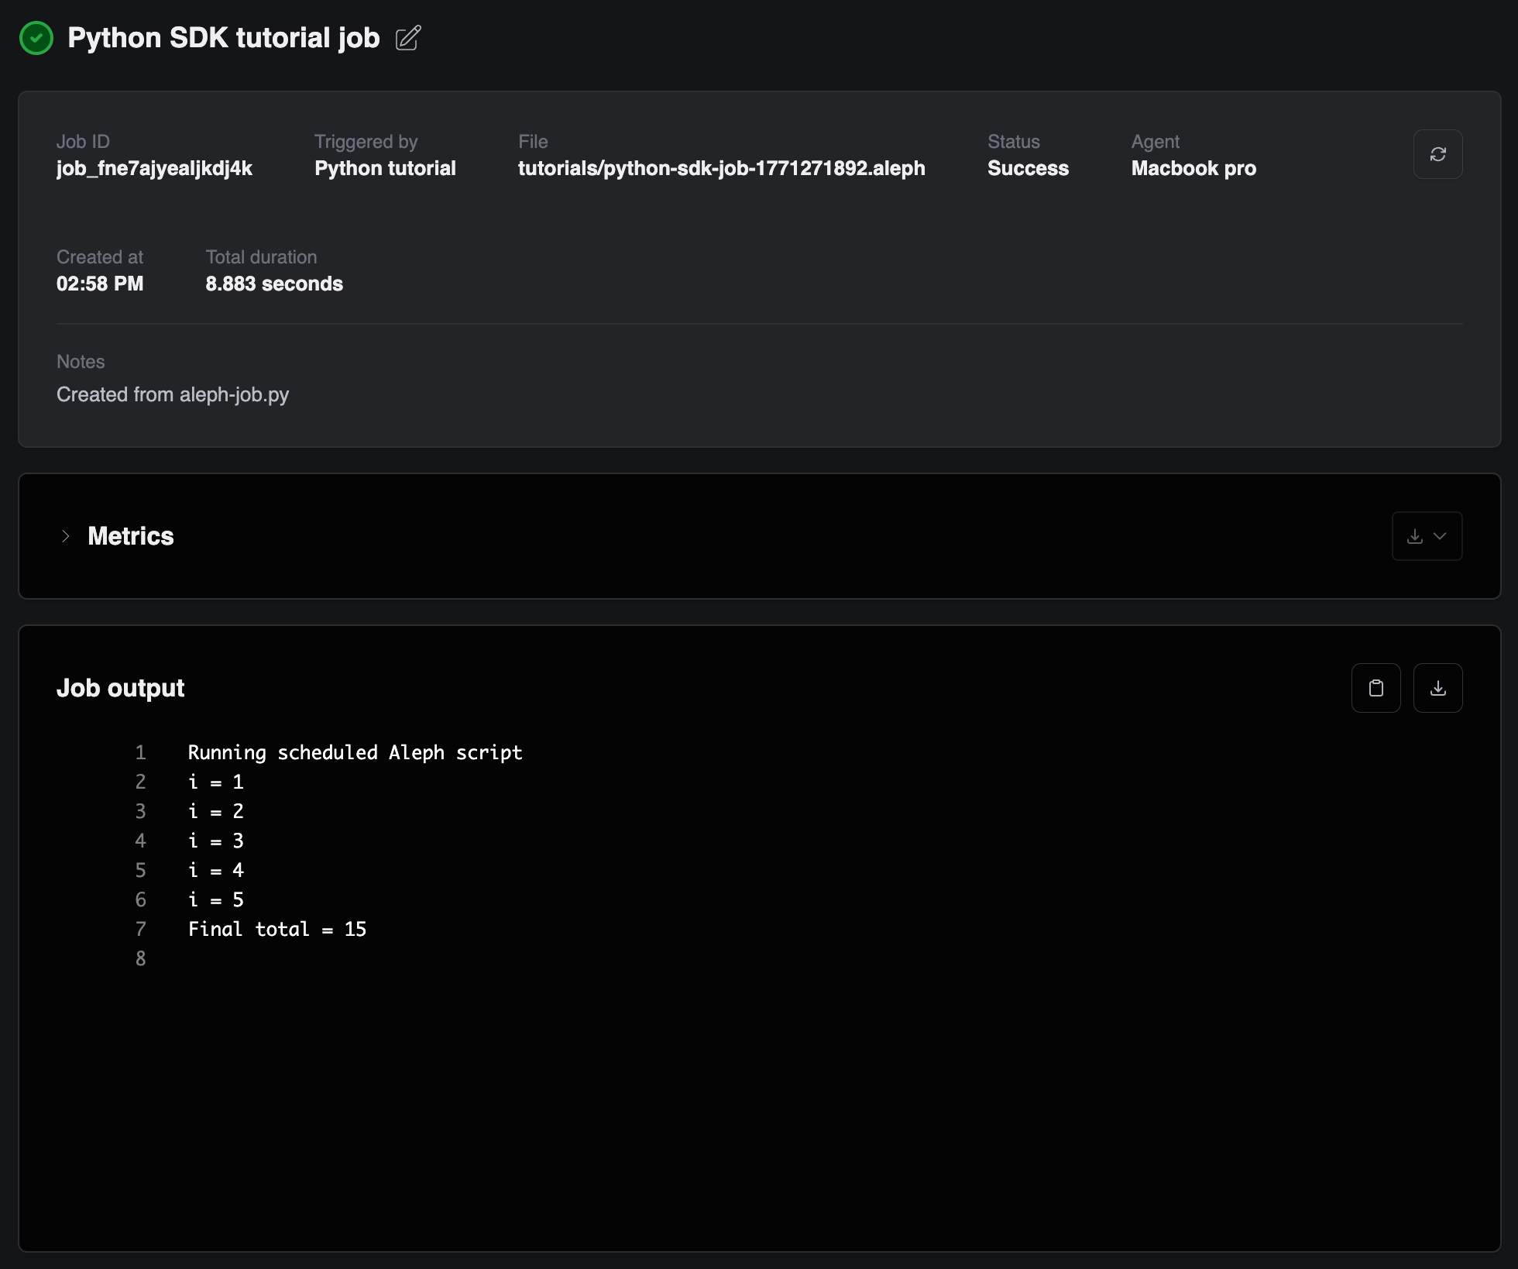Click the Macbook pro agent name

point(1193,168)
